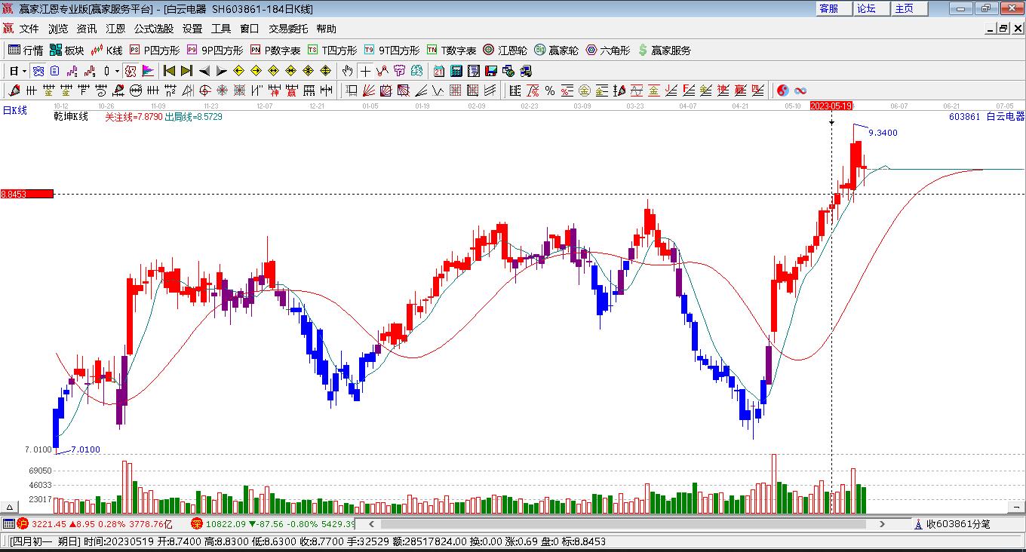The width and height of the screenshot is (1026, 552).
Task: Click the 日K线 label
Action: click(14, 110)
